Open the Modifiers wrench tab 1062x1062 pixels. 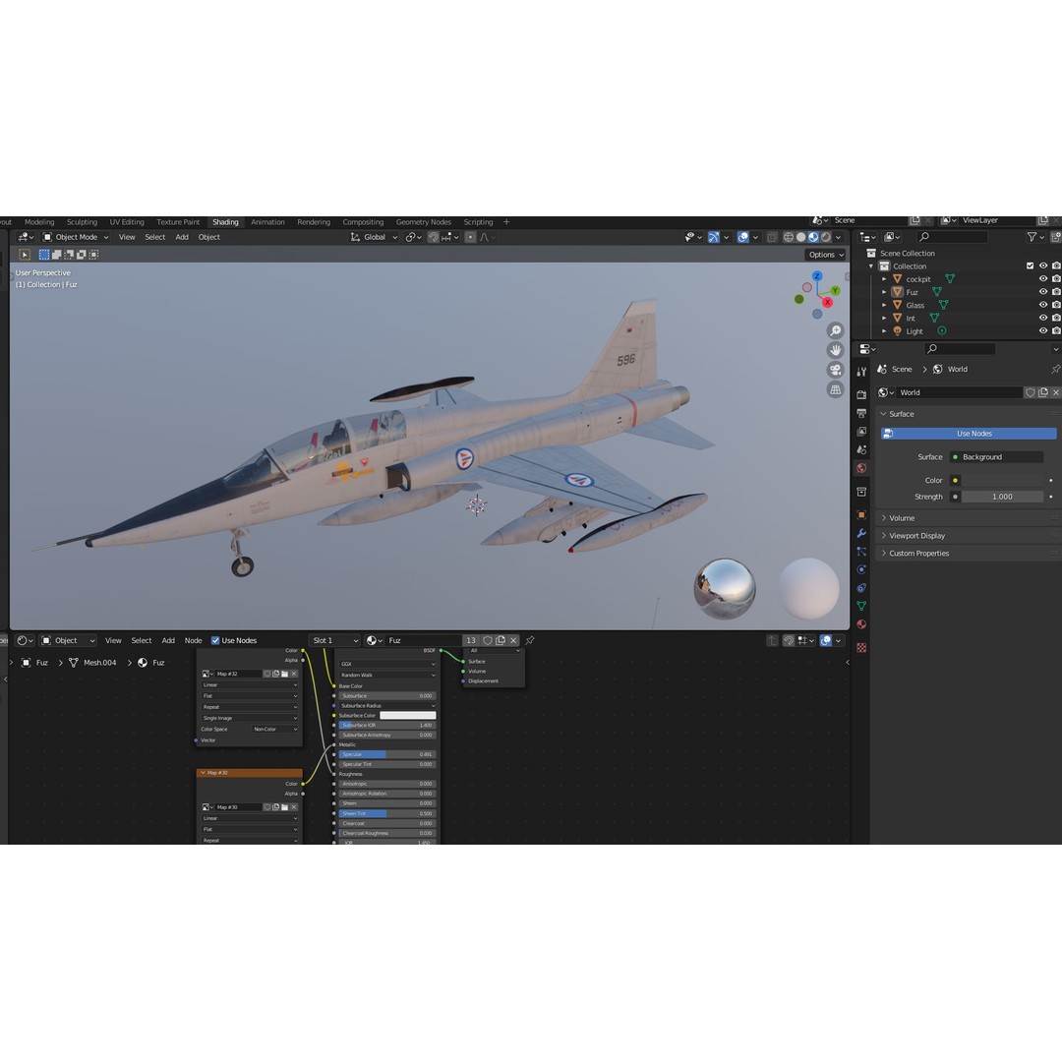coord(861,533)
